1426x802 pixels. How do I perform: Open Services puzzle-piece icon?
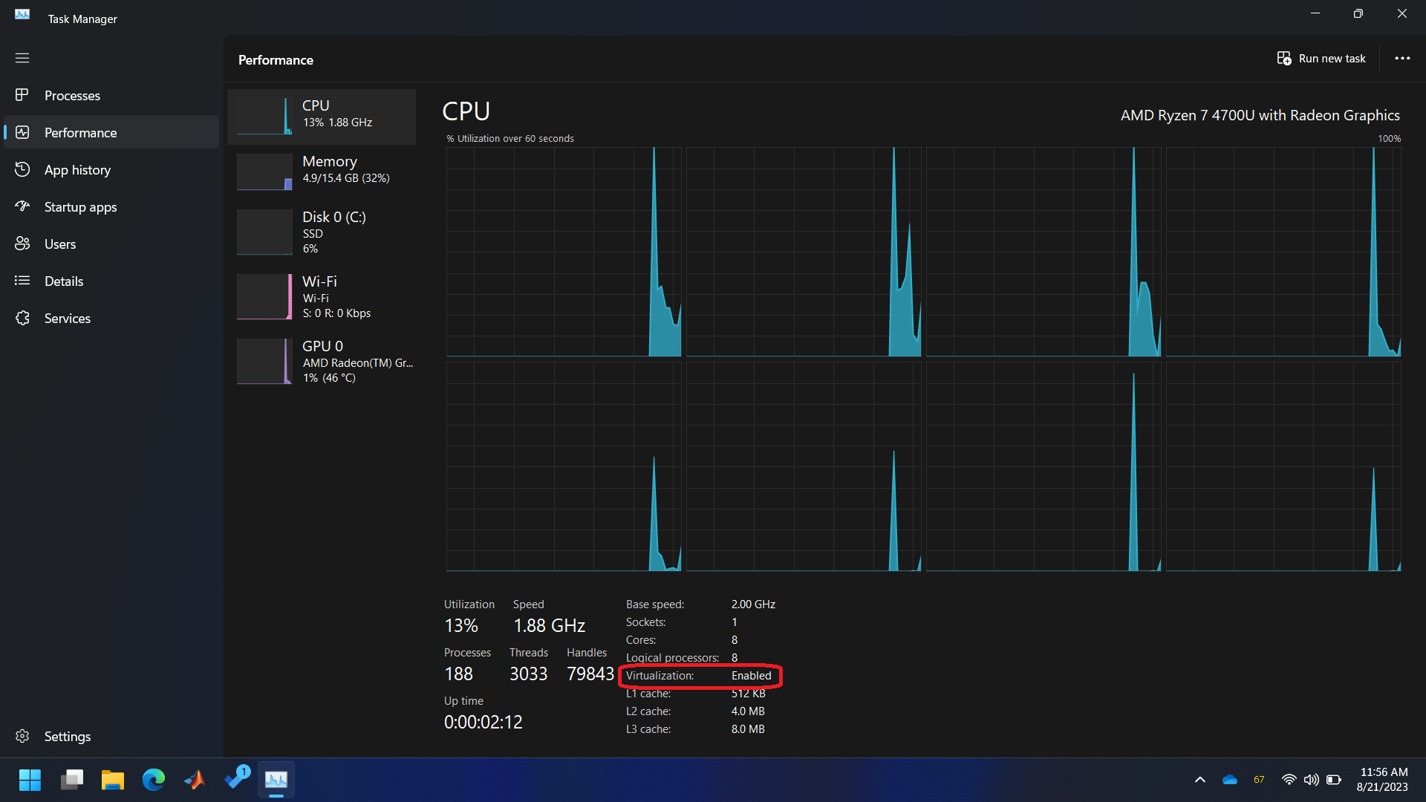[22, 318]
